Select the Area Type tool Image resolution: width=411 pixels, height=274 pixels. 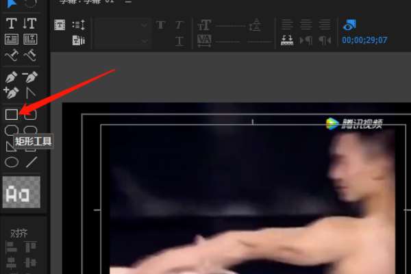(x=12, y=39)
